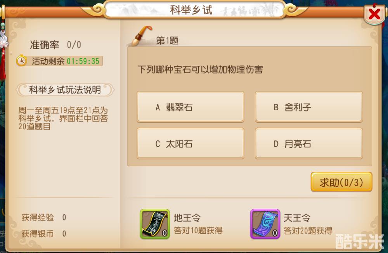Viewport: 388px width, 253px height.
Task: Click the green countdown timer 01:59:35
Action: (x=83, y=61)
